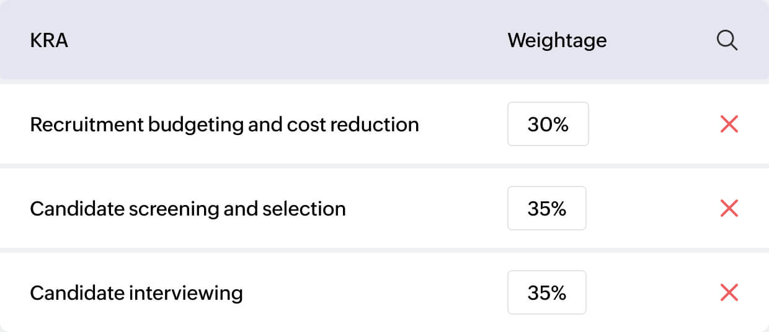
Task: Click the second 35% value from the top
Action: tap(546, 292)
